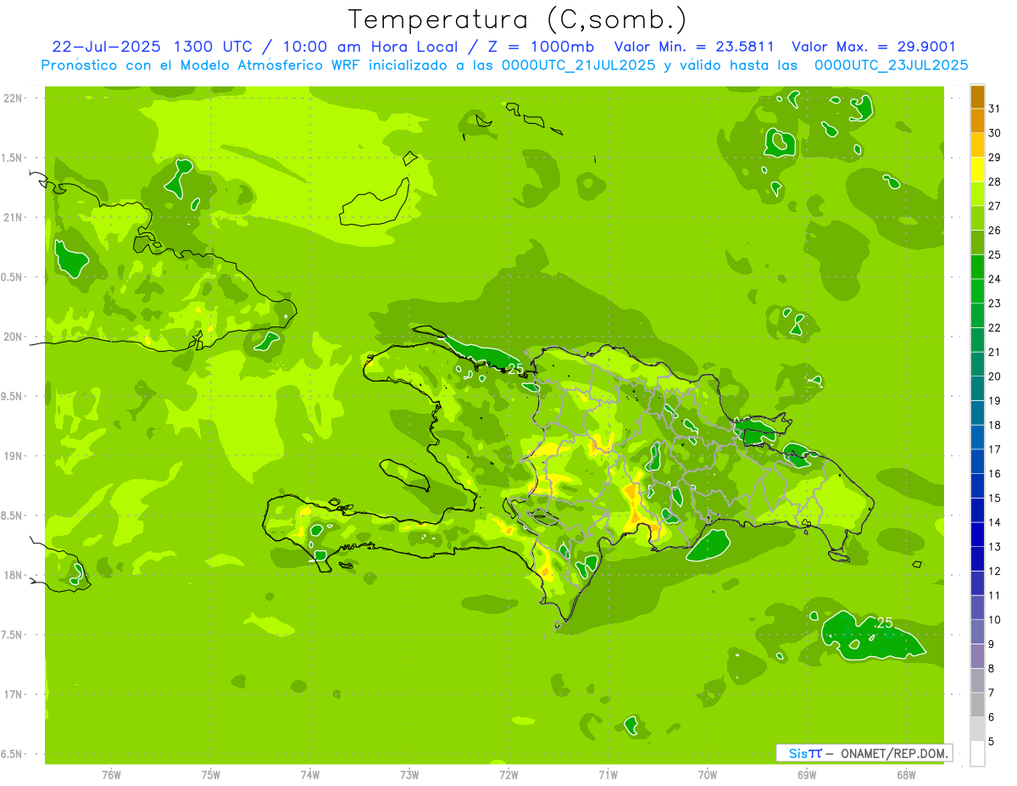
Task: Click the "1.5N" latitude label
Action: (x=13, y=158)
